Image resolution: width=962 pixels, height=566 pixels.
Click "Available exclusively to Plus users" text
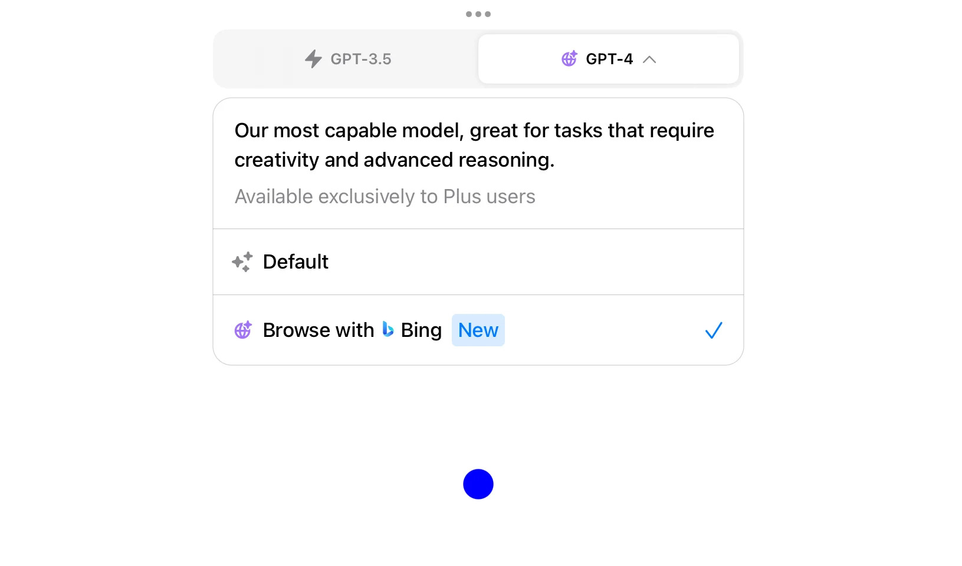pyautogui.click(x=385, y=197)
